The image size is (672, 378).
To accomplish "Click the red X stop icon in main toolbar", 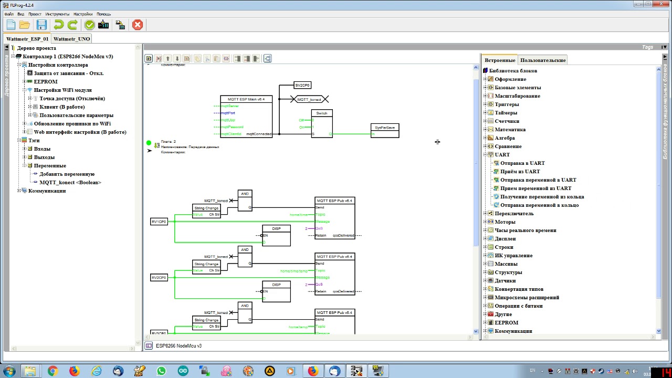I will pyautogui.click(x=138, y=25).
